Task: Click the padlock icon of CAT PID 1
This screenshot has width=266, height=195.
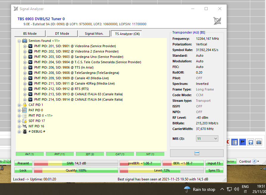Action: click(x=25, y=105)
